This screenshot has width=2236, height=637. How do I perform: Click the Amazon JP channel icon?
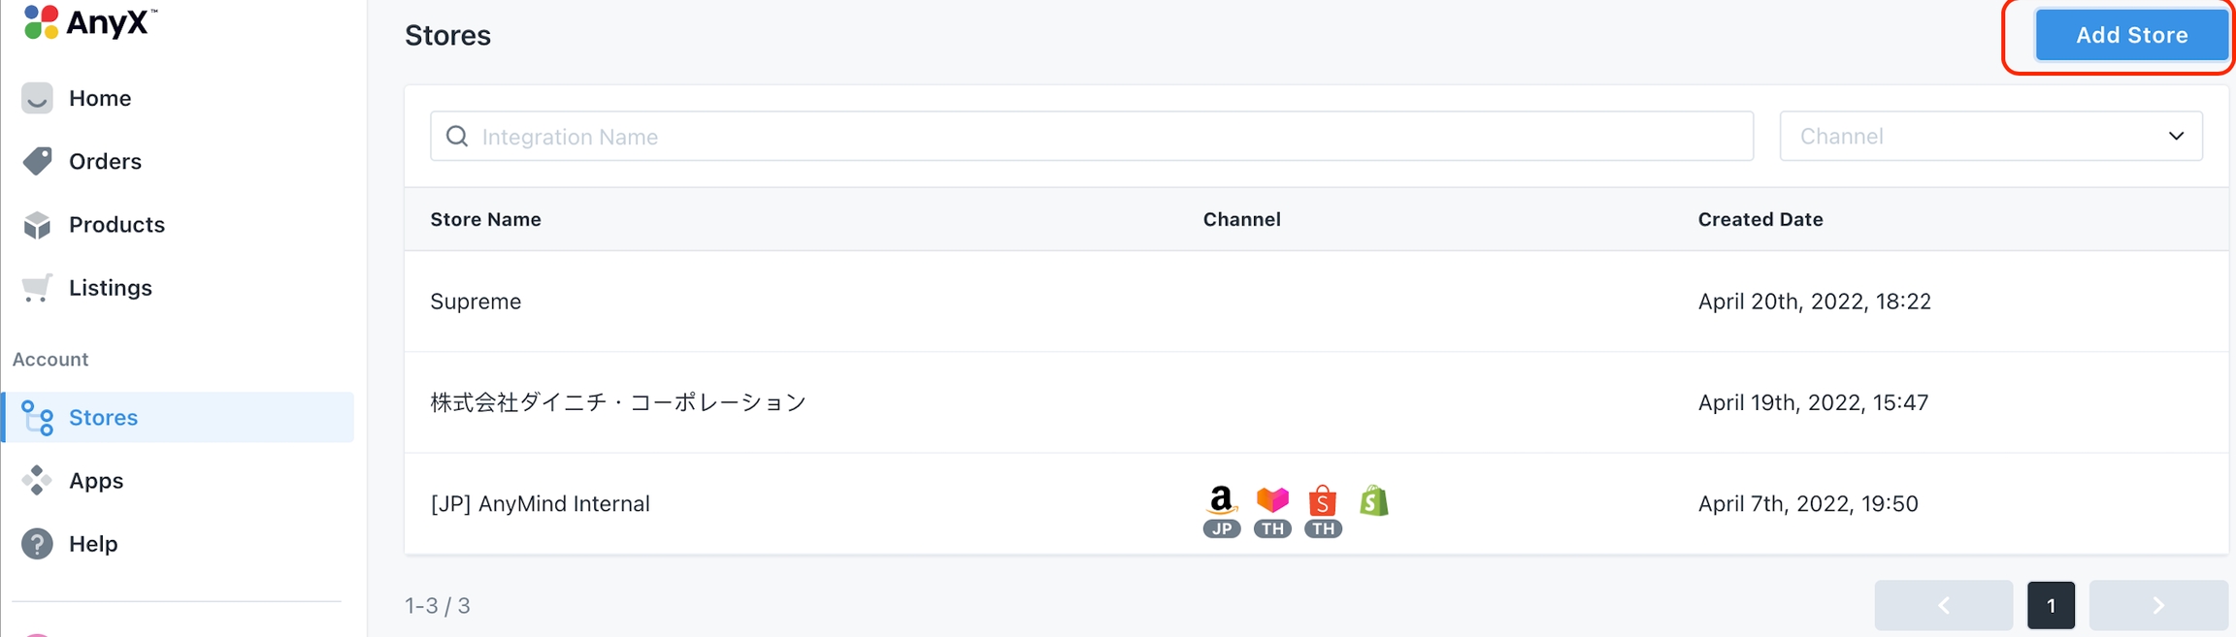click(1221, 510)
